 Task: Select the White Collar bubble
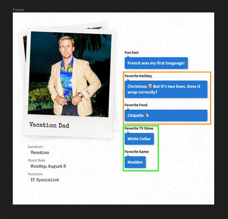click(139, 138)
